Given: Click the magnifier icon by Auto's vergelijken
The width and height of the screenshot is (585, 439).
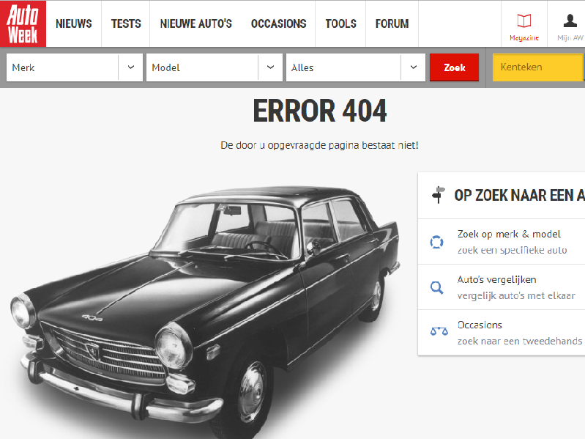Looking at the screenshot, I should click(x=436, y=287).
